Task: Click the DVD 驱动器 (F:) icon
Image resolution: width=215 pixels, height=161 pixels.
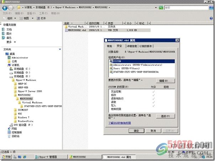Action: pyautogui.click(x=11, y=125)
